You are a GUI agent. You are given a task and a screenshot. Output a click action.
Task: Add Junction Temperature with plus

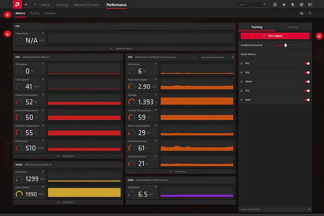[43, 126]
